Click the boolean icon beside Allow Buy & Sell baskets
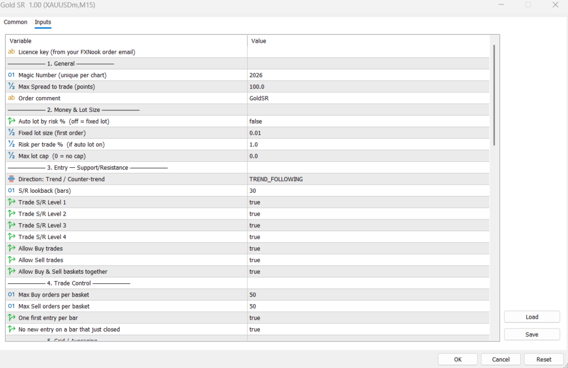The height and width of the screenshot is (368, 568). (x=11, y=272)
